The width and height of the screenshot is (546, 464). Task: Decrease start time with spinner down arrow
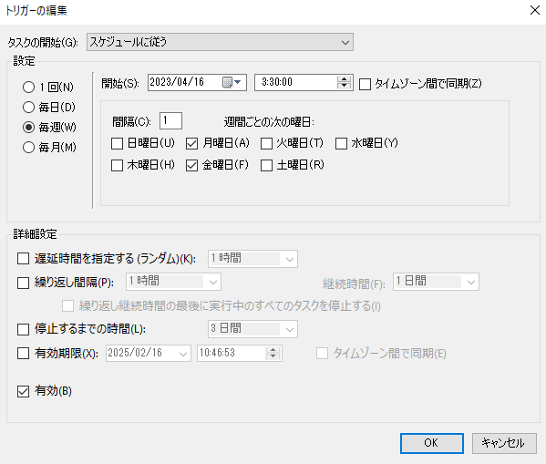[x=344, y=86]
